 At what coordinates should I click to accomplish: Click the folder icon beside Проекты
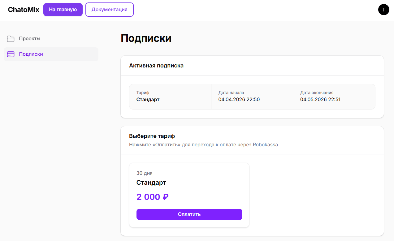tap(11, 38)
